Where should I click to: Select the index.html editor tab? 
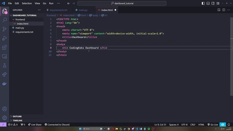pos(107,10)
